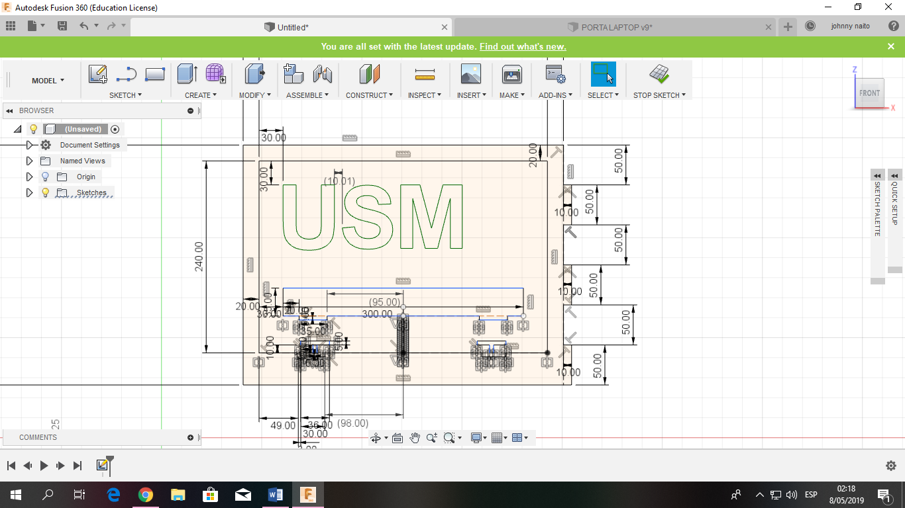Open the ASSEMBLE dropdown menu
The image size is (905, 508).
click(x=307, y=95)
